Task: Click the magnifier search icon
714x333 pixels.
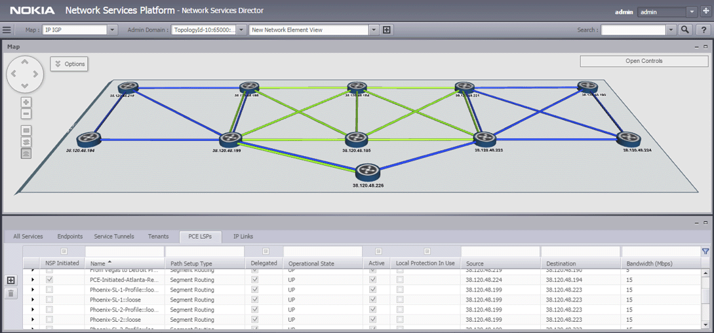Action: 685,29
